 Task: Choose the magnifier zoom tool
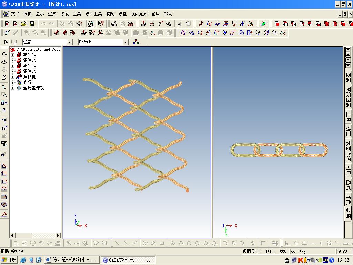click(4, 87)
